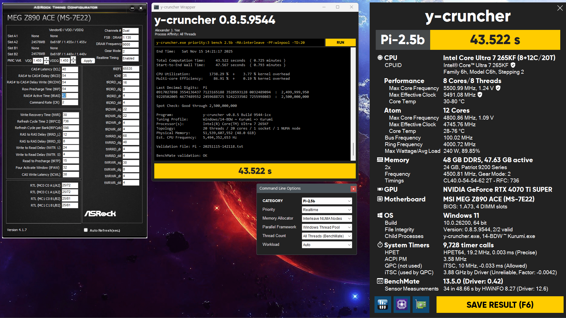
Task: Click the Windows logo OS section icon
Action: coord(380,215)
